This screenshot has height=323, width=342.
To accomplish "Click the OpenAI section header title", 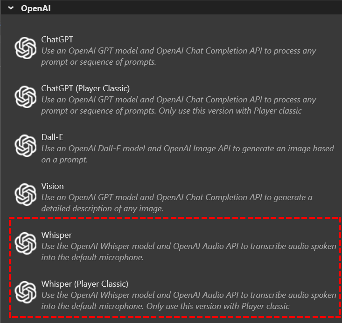I will [35, 8].
